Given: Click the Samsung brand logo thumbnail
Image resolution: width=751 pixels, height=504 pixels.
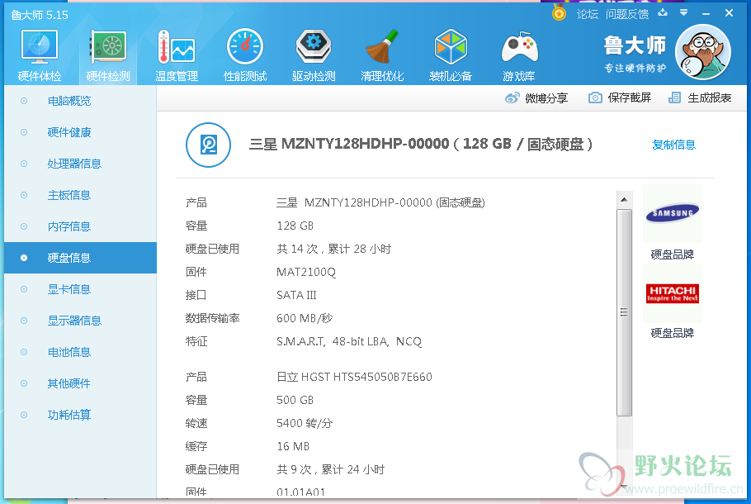Looking at the screenshot, I should [673, 213].
